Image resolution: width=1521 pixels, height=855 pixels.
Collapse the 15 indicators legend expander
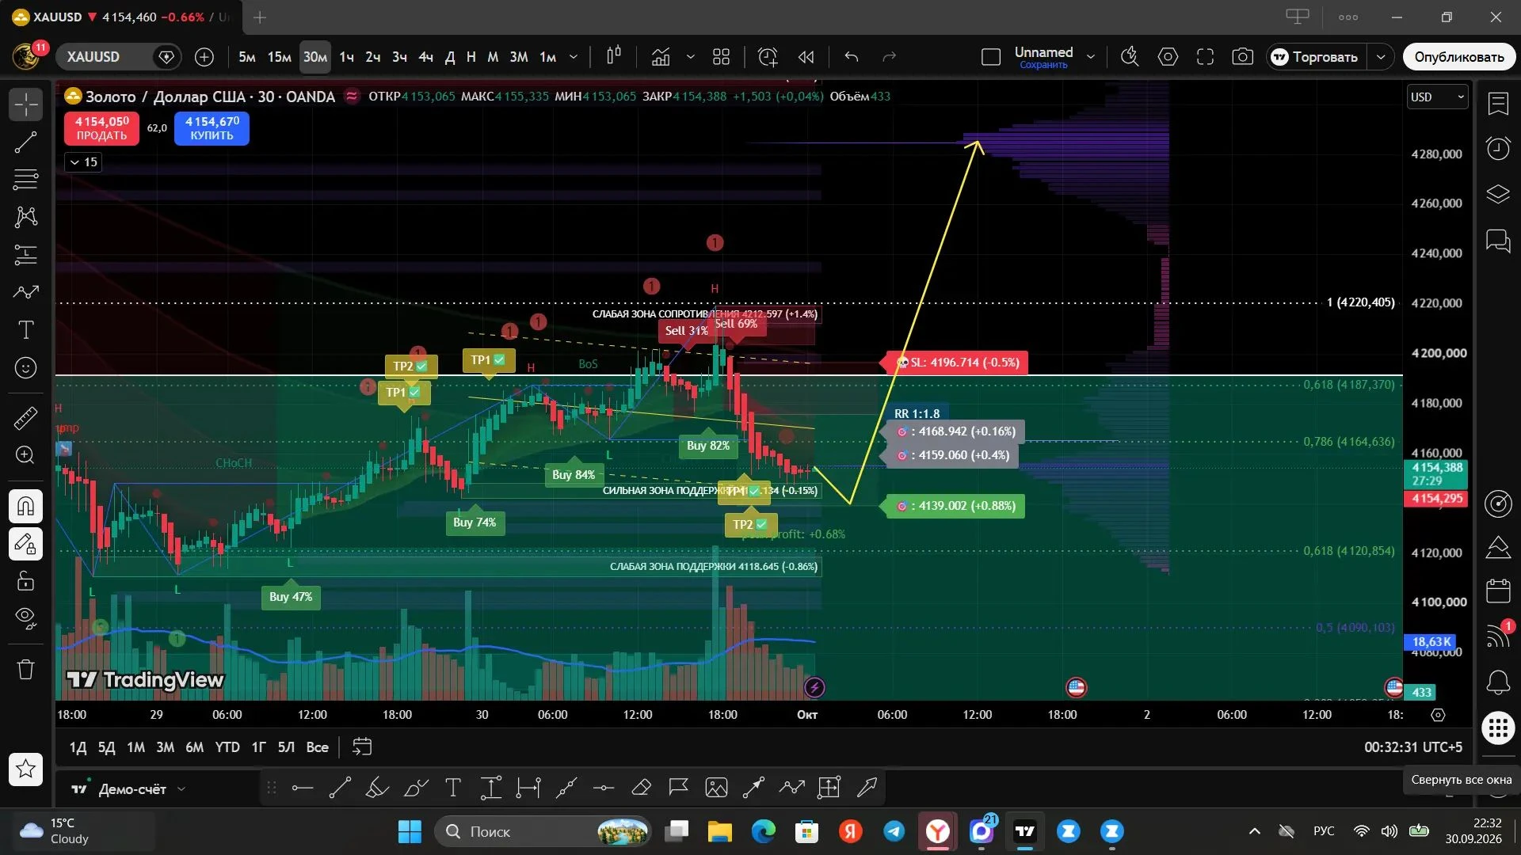tap(83, 162)
